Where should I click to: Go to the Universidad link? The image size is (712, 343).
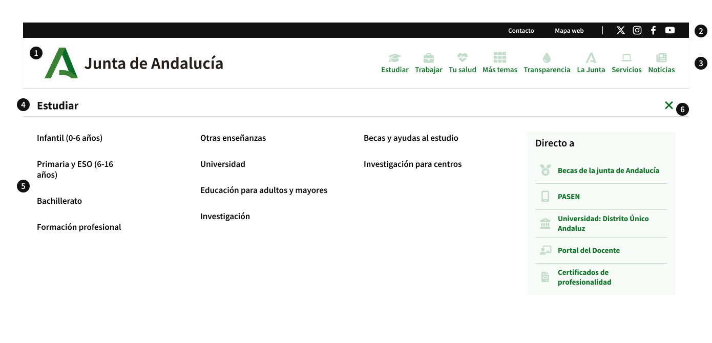[223, 164]
